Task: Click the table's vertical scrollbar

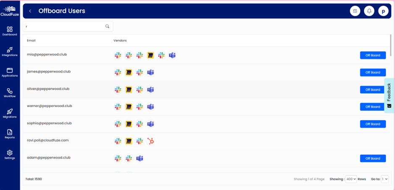Action: pyautogui.click(x=391, y=45)
